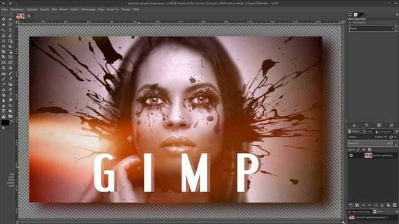Increase the Deckkraft value with the stepper
The image size is (399, 224).
[x=396, y=142]
